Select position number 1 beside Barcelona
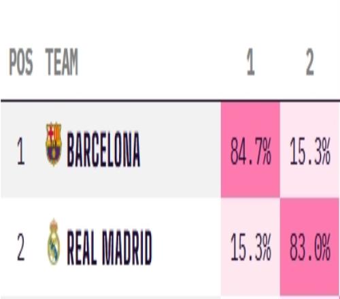 tap(20, 151)
